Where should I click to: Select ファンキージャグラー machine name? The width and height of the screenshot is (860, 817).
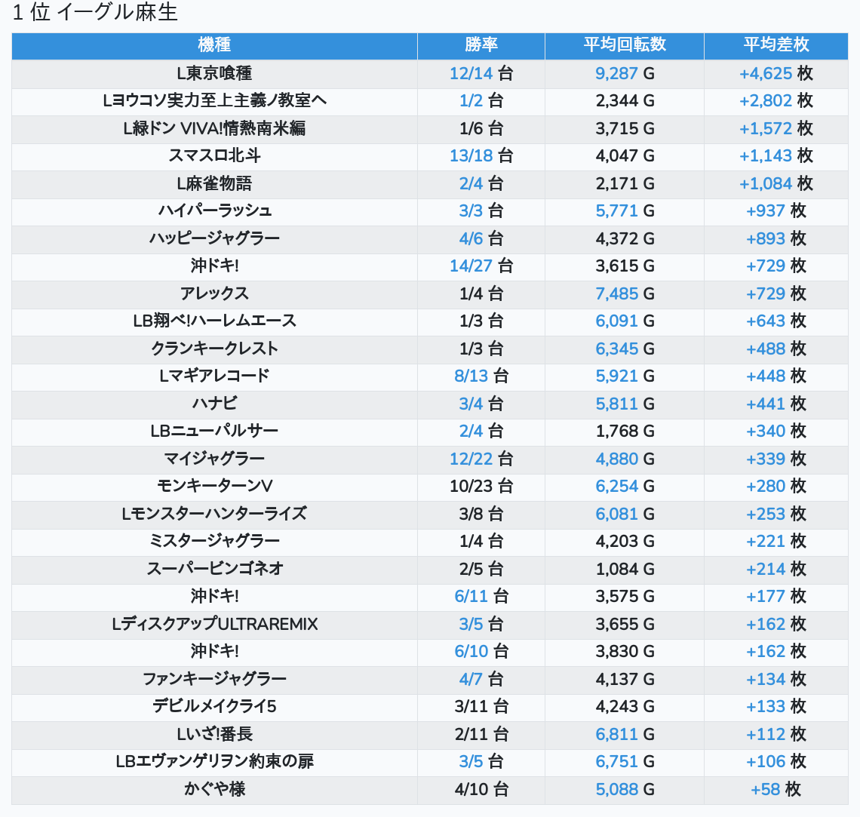point(214,680)
